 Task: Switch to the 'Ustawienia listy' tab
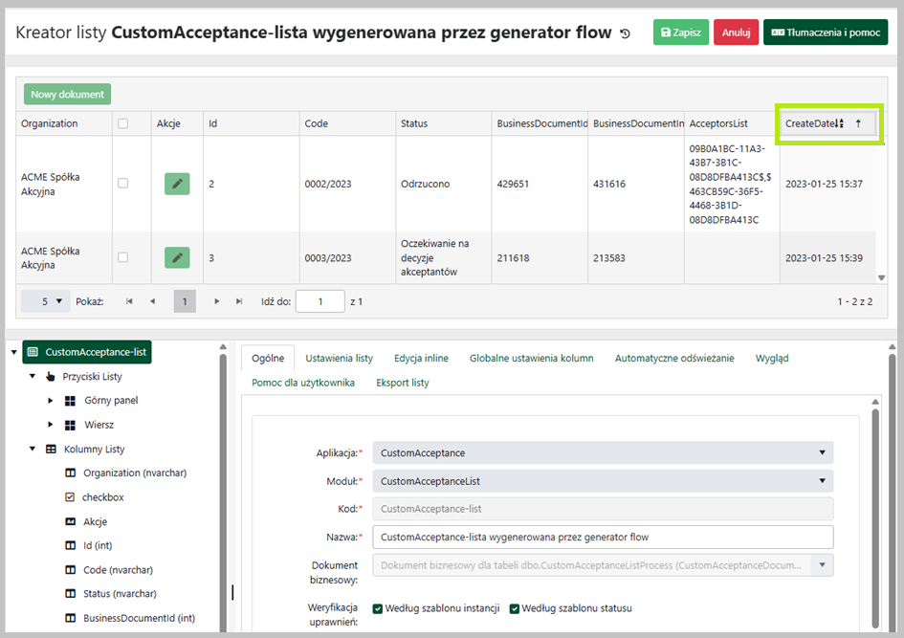click(x=339, y=358)
